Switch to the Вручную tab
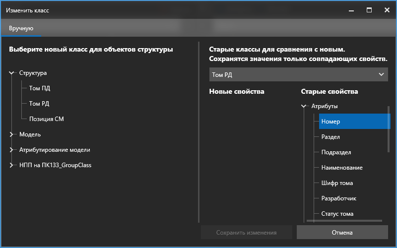 (21, 28)
